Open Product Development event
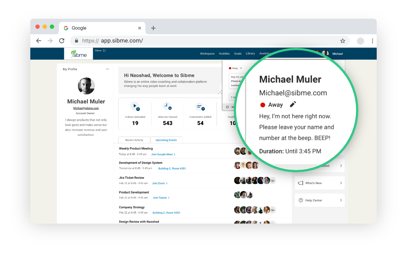 [134, 192]
